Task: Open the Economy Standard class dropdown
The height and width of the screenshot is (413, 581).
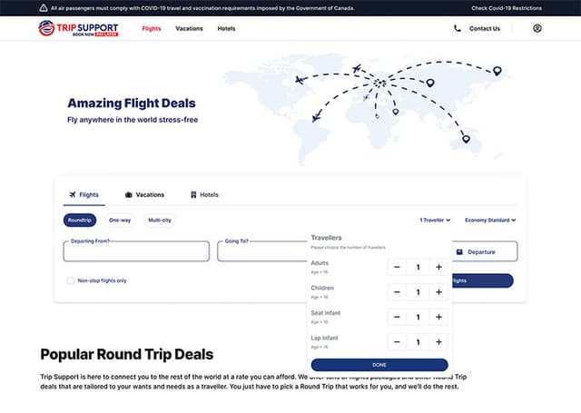Action: coord(490,220)
